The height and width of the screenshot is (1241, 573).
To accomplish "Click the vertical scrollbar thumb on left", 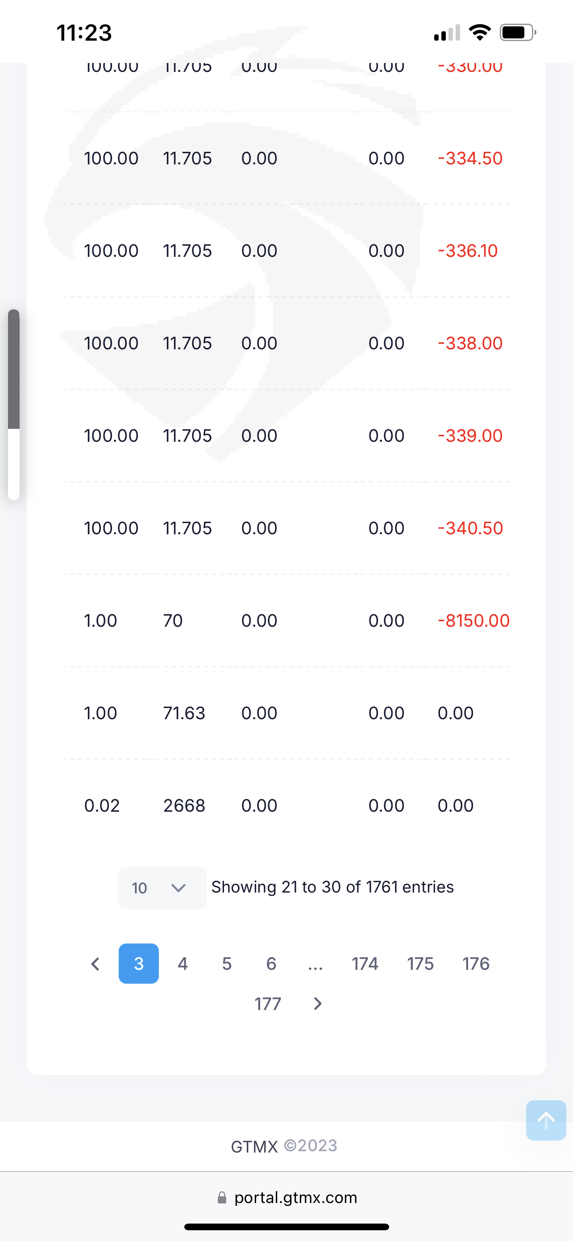I will pyautogui.click(x=14, y=369).
